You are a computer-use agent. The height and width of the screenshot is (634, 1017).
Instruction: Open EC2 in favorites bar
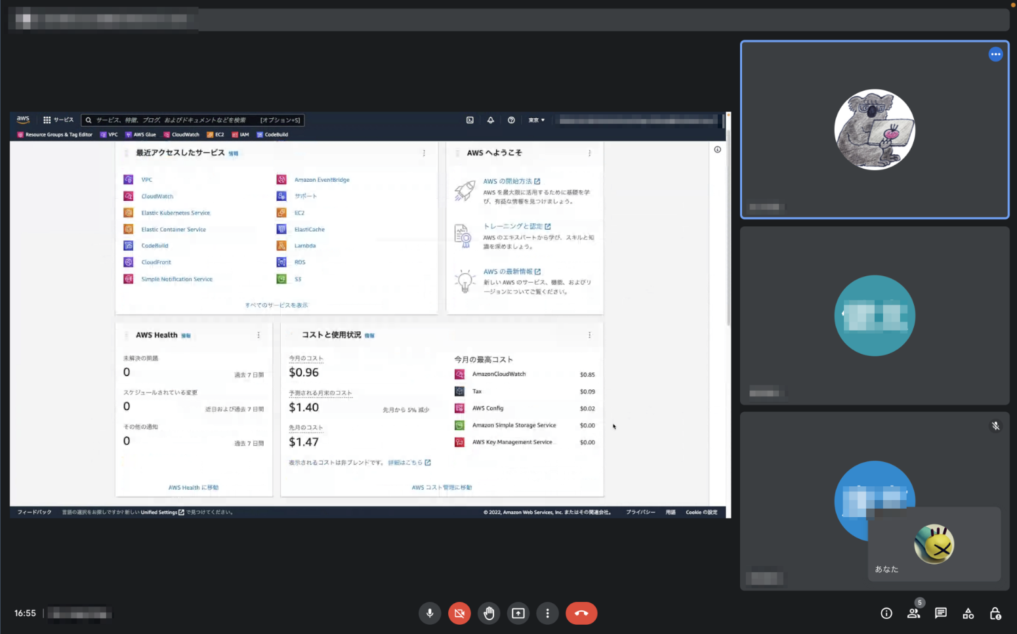[x=215, y=135]
